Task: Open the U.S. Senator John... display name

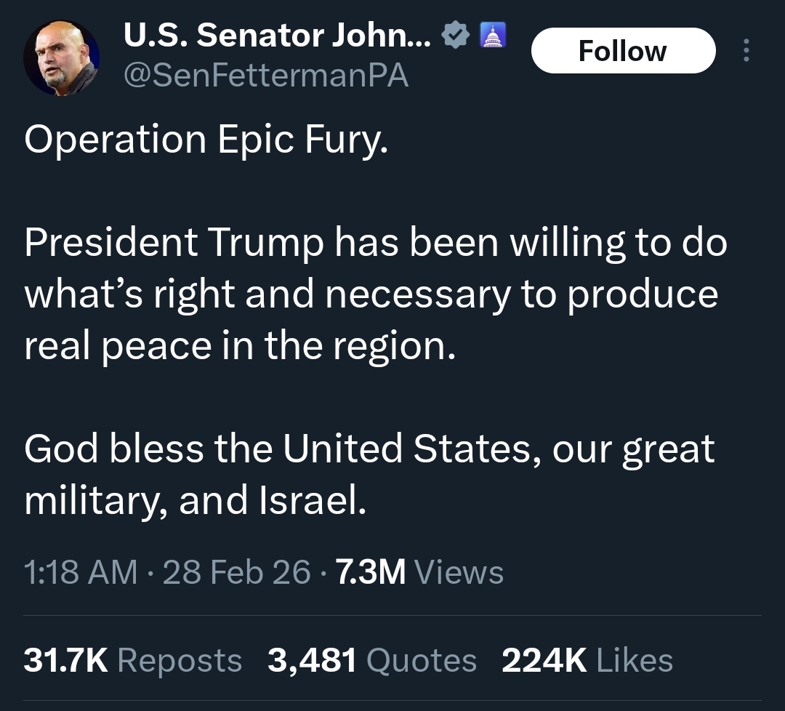Action: point(277,35)
